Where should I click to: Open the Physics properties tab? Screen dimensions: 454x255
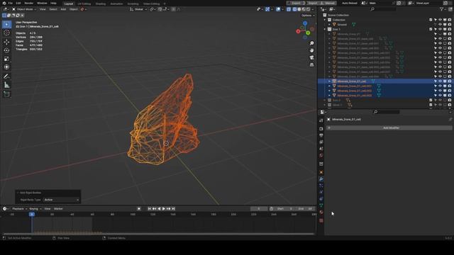(321, 192)
